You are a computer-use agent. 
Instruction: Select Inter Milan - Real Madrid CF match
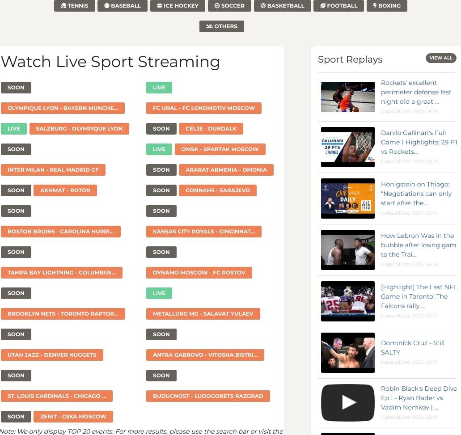[x=53, y=170]
